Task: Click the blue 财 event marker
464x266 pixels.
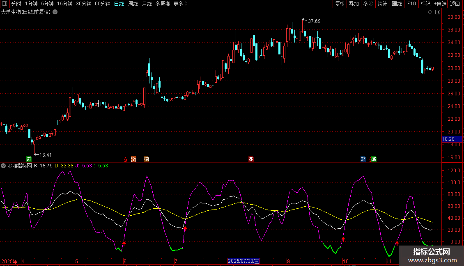Action: 363,159
